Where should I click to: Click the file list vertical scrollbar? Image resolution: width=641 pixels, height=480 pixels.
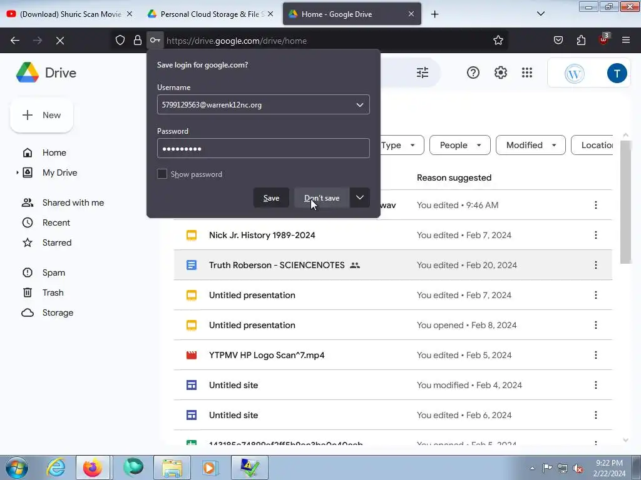(x=625, y=202)
